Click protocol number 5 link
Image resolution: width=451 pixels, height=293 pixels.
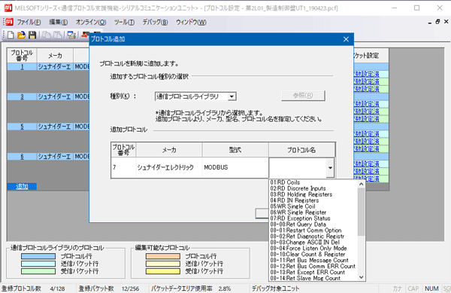tap(22, 127)
